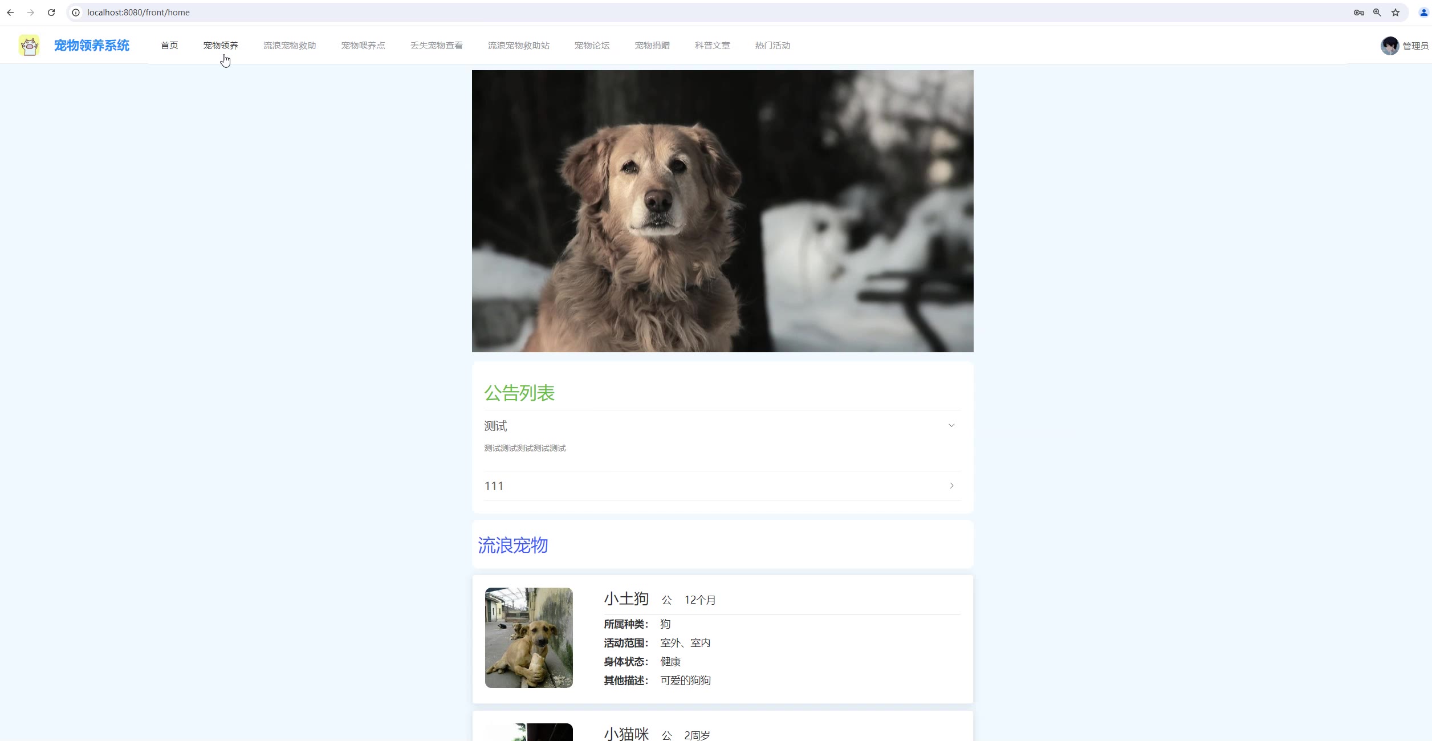Click the pet adoption system logo icon
Viewport: 1432px width, 741px height.
[29, 45]
